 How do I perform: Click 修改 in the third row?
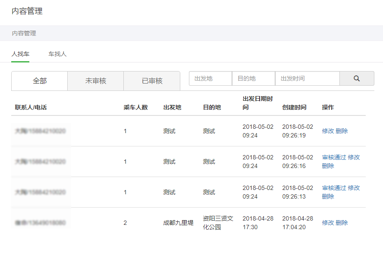(354, 188)
